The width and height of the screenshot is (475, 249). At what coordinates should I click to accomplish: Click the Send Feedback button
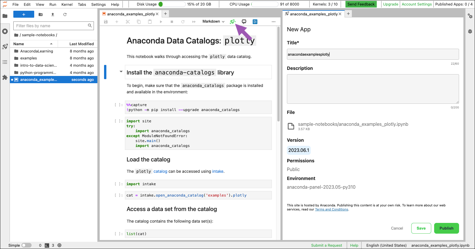(361, 4)
